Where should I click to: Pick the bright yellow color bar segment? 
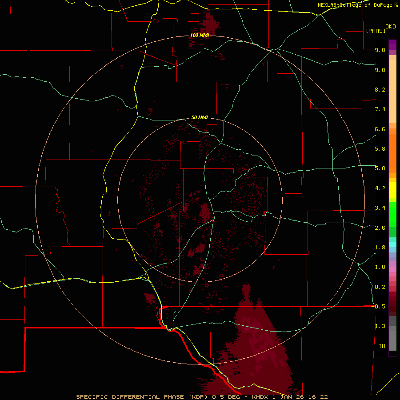(392, 190)
